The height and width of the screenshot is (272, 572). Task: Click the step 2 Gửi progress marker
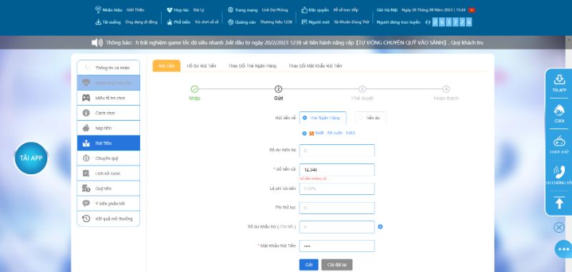click(278, 89)
